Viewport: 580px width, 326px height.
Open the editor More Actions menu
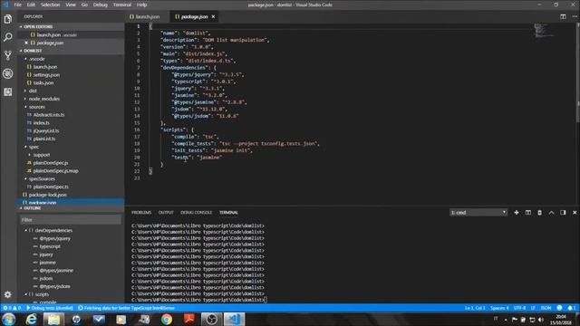tap(575, 16)
